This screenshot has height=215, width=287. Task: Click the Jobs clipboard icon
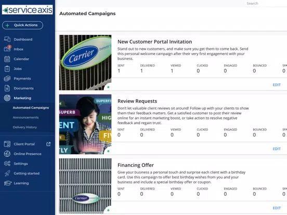[7, 69]
